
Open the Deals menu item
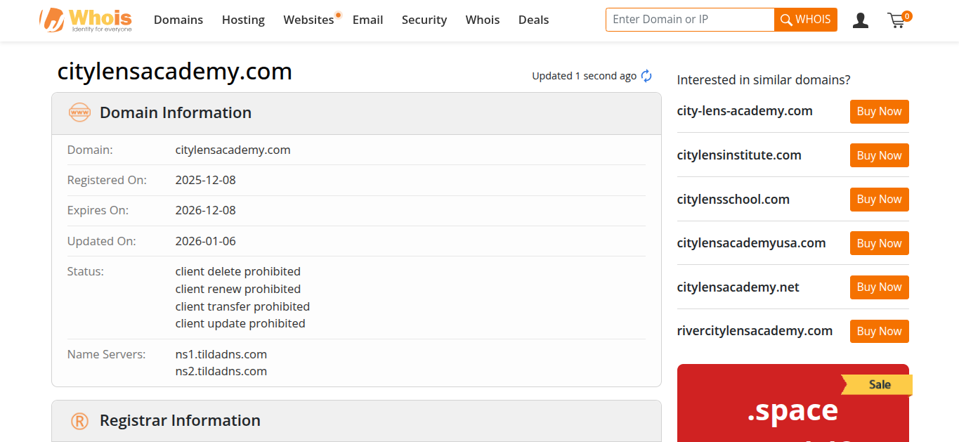533,20
